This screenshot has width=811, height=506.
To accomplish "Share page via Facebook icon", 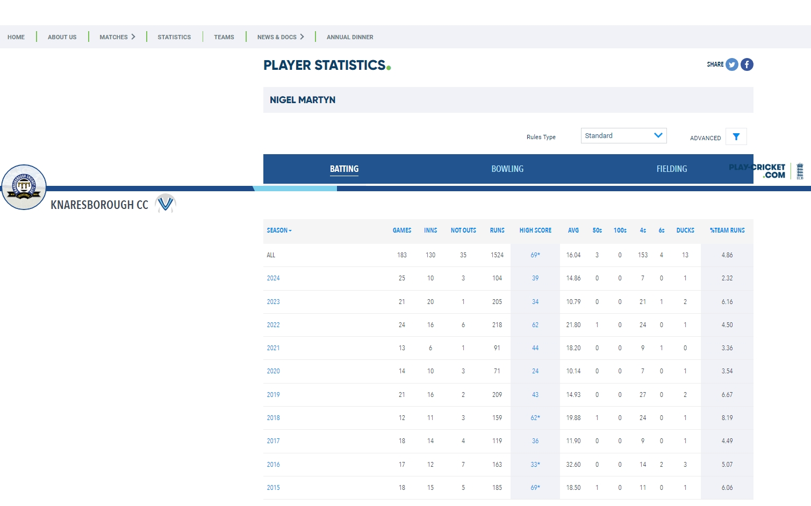I will coord(747,64).
